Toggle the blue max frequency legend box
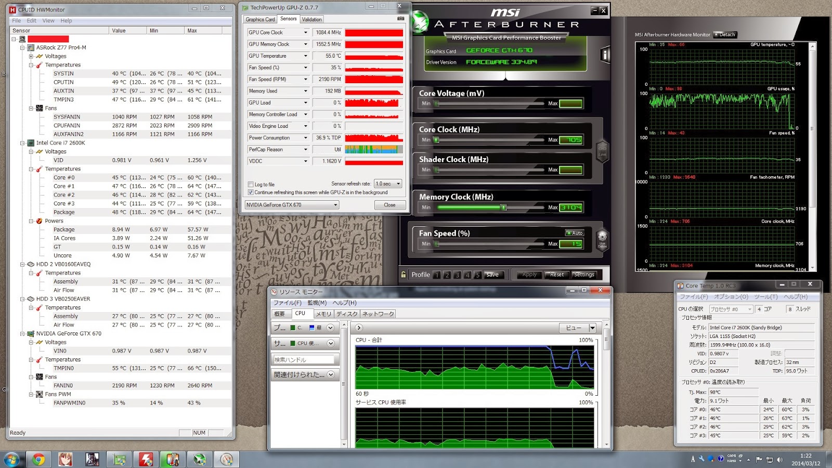This screenshot has height=468, width=832. [x=311, y=328]
